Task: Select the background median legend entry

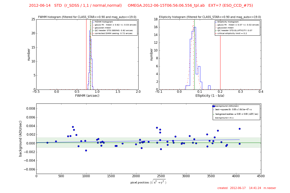Action: pyautogui.click(x=237, y=114)
